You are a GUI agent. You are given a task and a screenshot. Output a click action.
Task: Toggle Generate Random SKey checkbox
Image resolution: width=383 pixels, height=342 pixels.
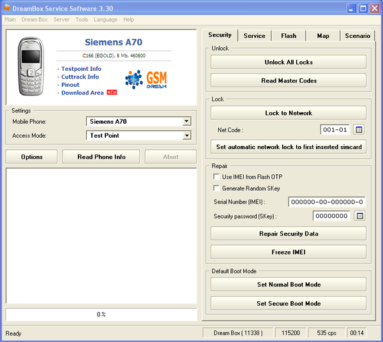(216, 188)
